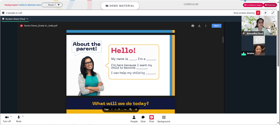Open the People panel
Screen dimensions: 280x125
point(134,119)
